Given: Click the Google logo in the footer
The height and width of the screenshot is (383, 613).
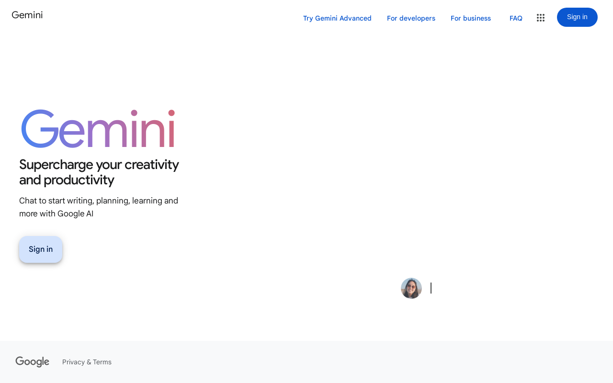Looking at the screenshot, I should point(32,361).
